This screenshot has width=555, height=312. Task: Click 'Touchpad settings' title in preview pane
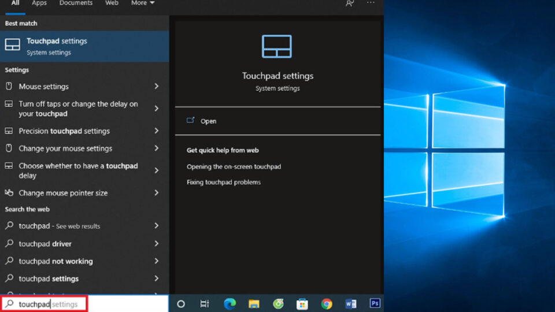(x=277, y=76)
